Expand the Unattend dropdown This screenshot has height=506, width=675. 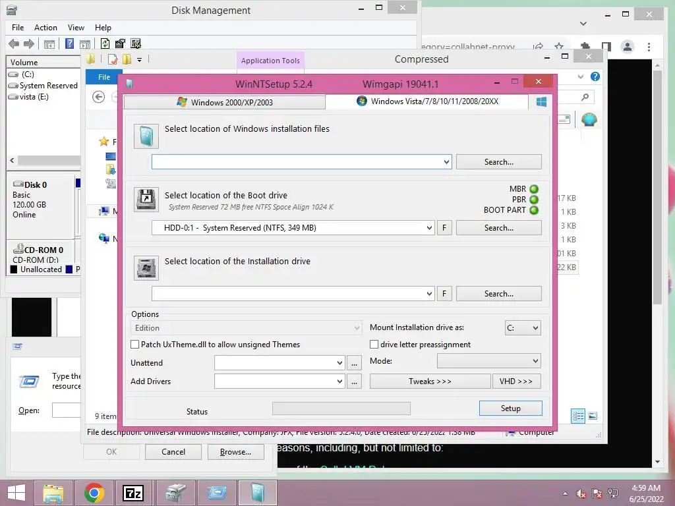[x=339, y=363]
